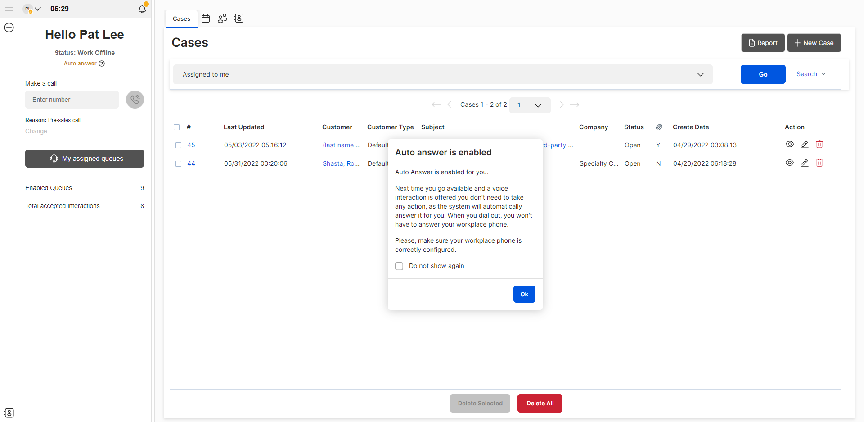The width and height of the screenshot is (864, 422).
Task: Go to next page of cases
Action: click(x=562, y=104)
